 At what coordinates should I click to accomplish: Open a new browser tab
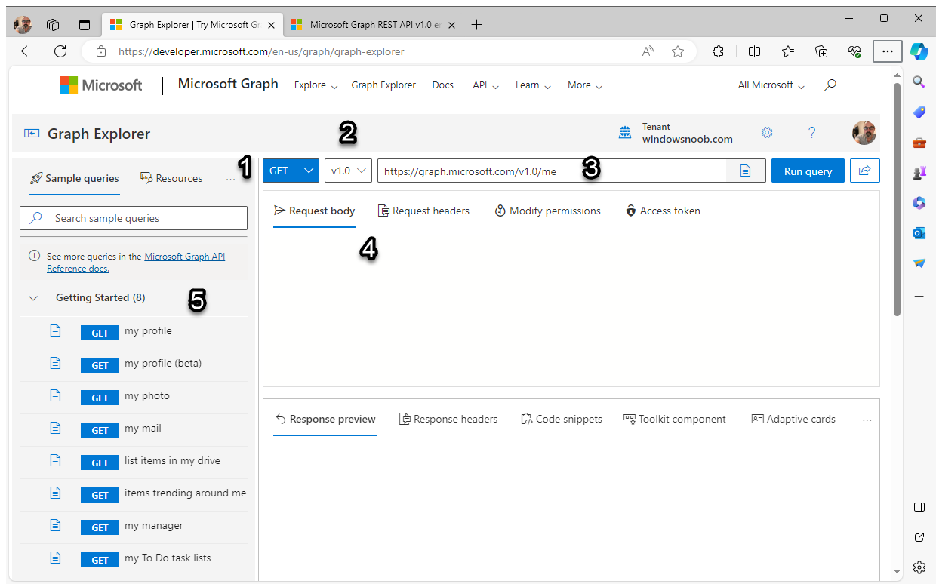tap(476, 24)
